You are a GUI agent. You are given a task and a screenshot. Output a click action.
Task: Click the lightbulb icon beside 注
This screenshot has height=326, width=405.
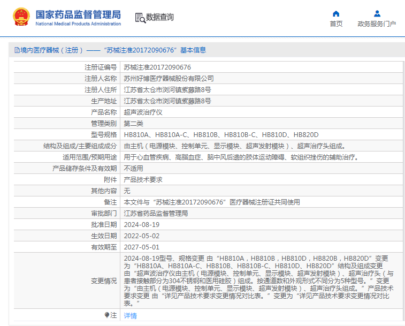[107, 315]
